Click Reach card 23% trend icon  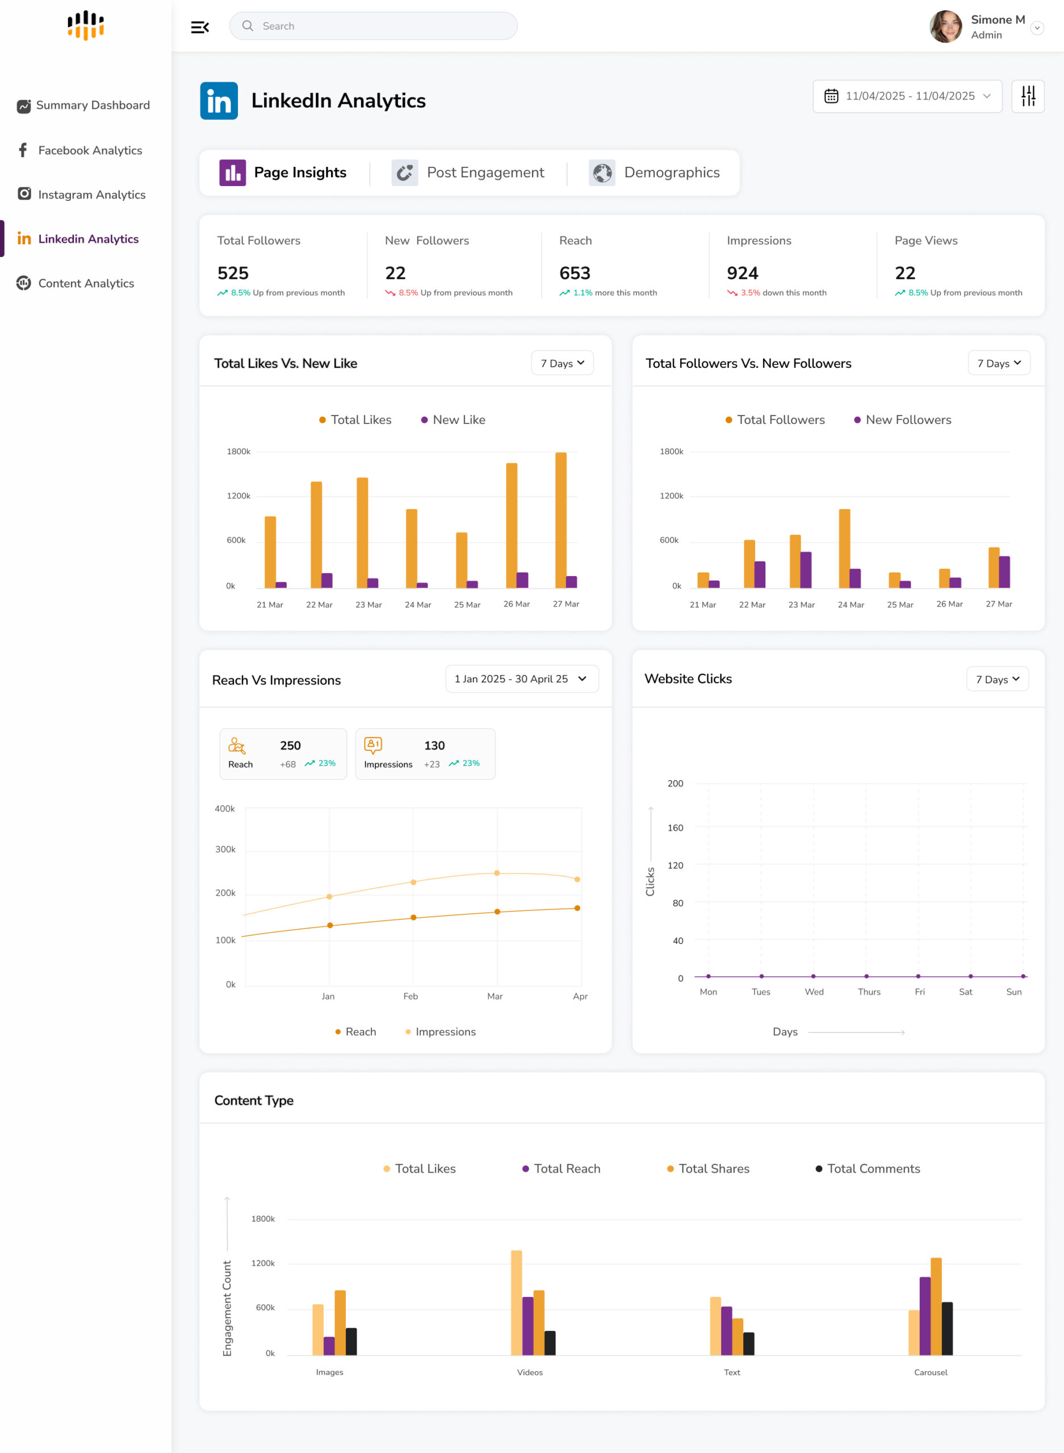[310, 763]
